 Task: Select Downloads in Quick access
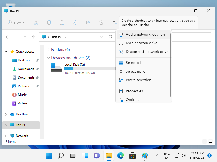point(26,69)
